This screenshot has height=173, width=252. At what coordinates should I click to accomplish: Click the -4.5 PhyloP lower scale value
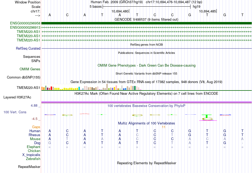(34, 119)
